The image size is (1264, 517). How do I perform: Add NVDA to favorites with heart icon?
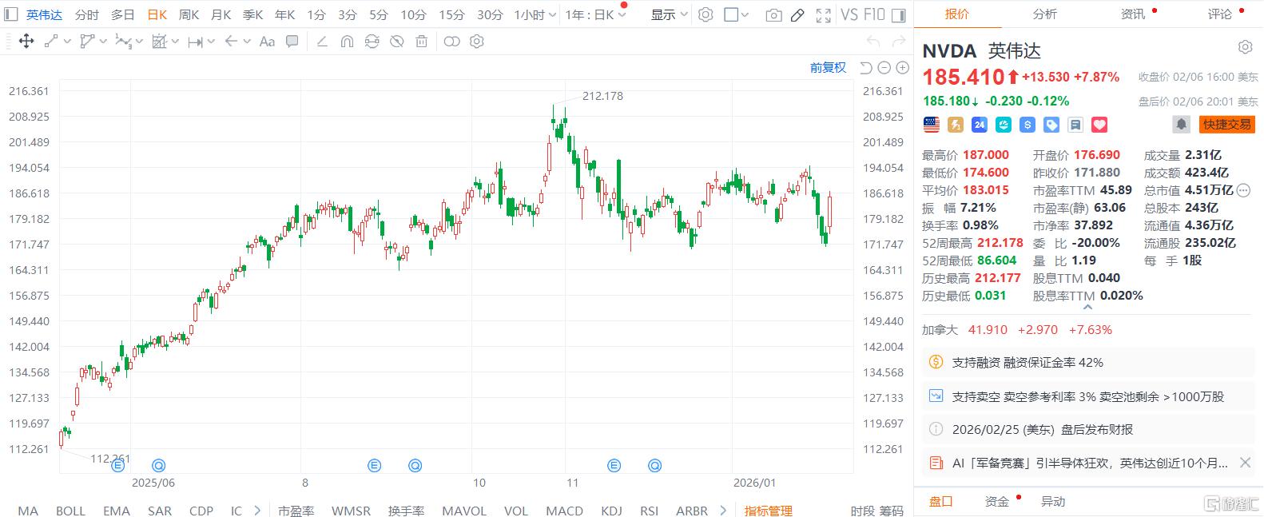pyautogui.click(x=1099, y=125)
